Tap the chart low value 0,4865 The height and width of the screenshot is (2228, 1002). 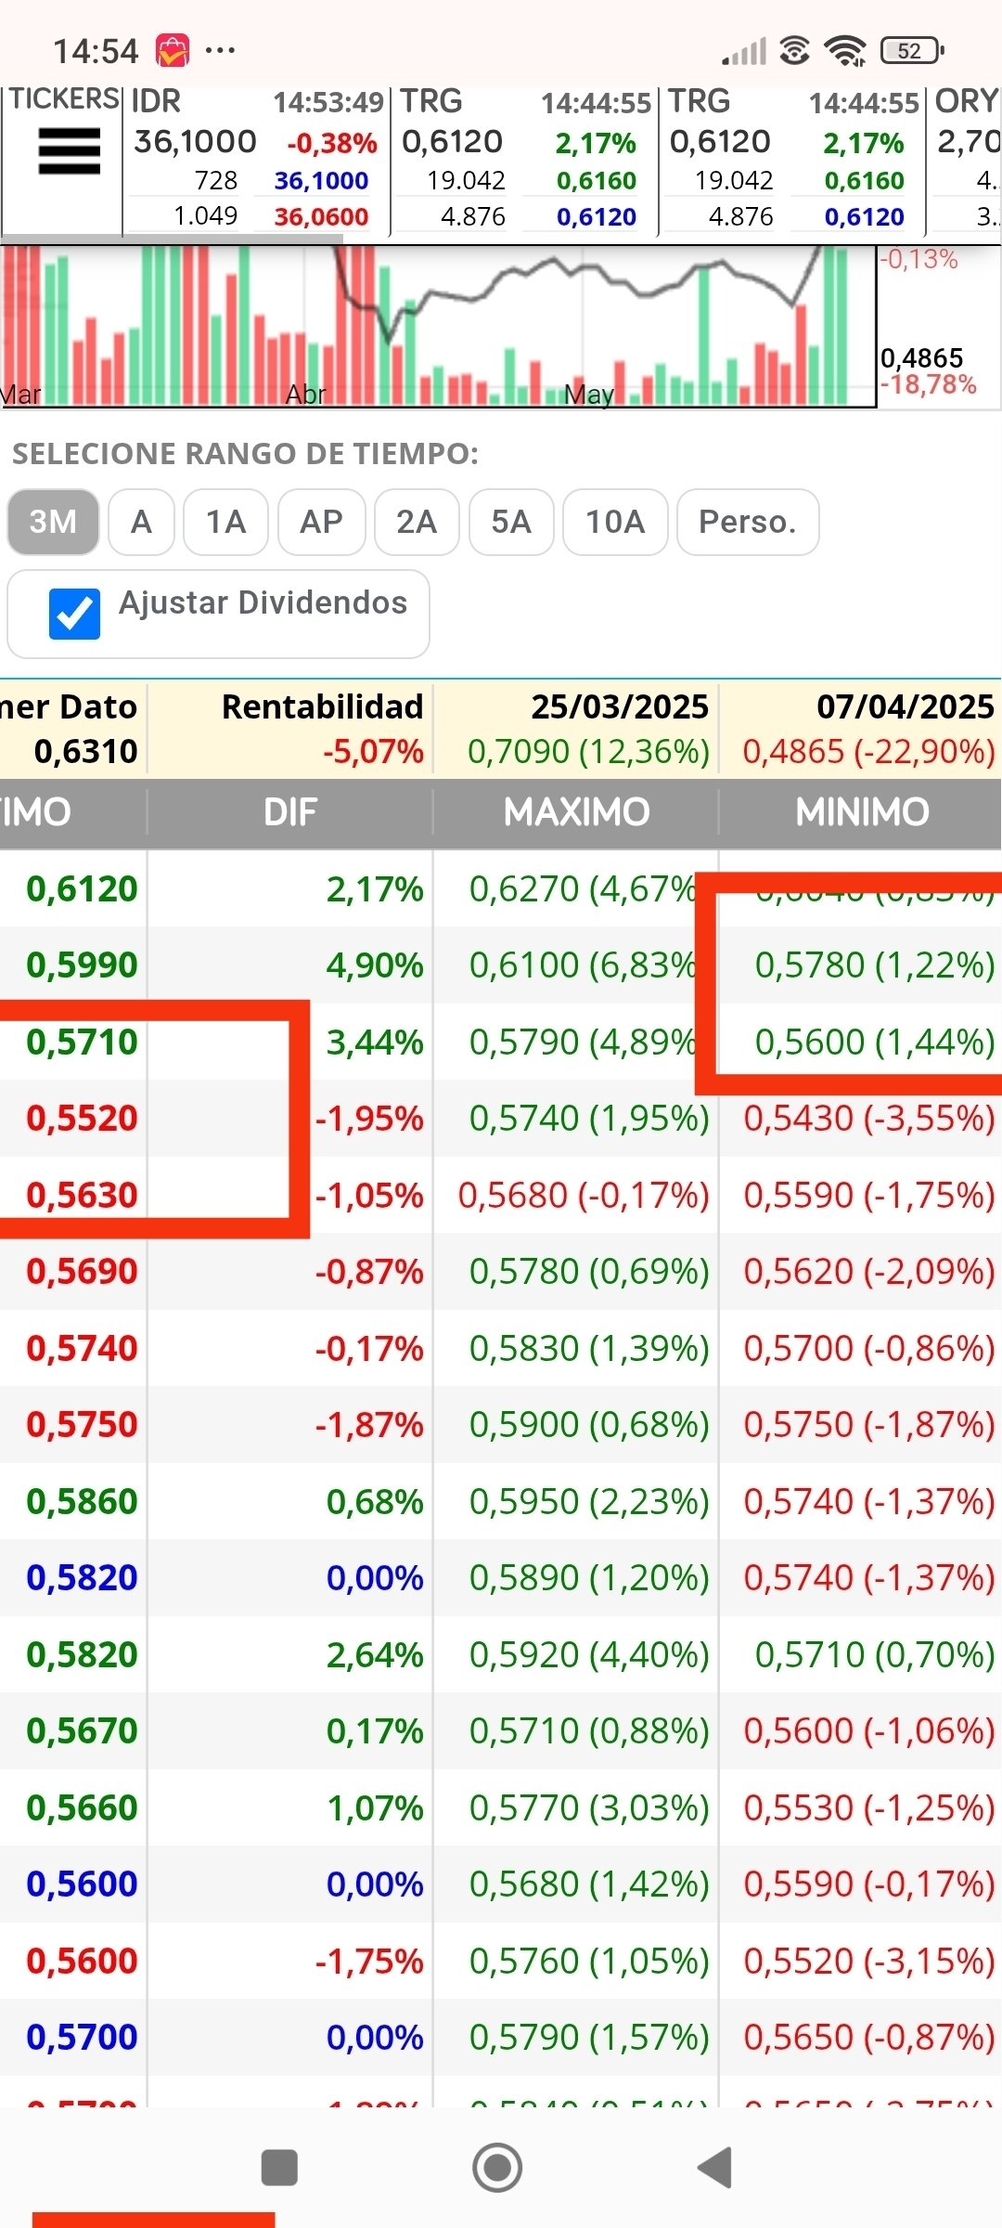(921, 357)
